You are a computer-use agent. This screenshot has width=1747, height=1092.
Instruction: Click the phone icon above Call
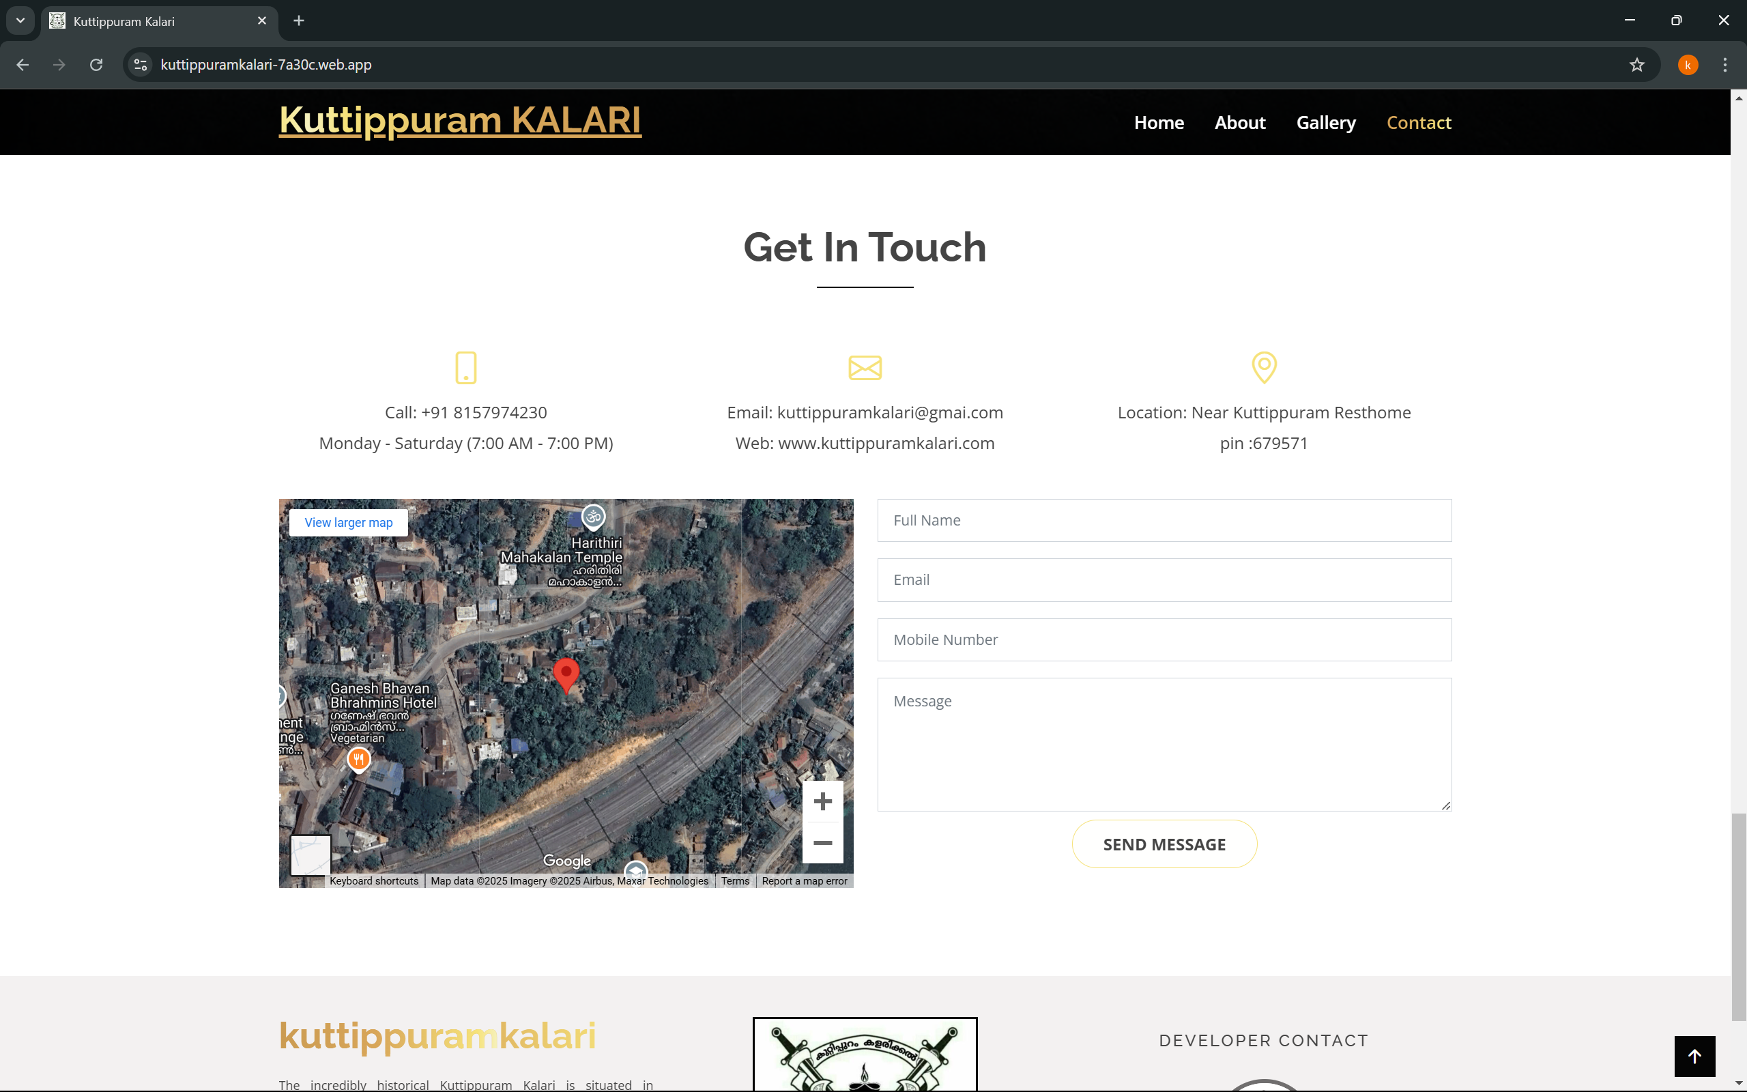(466, 368)
